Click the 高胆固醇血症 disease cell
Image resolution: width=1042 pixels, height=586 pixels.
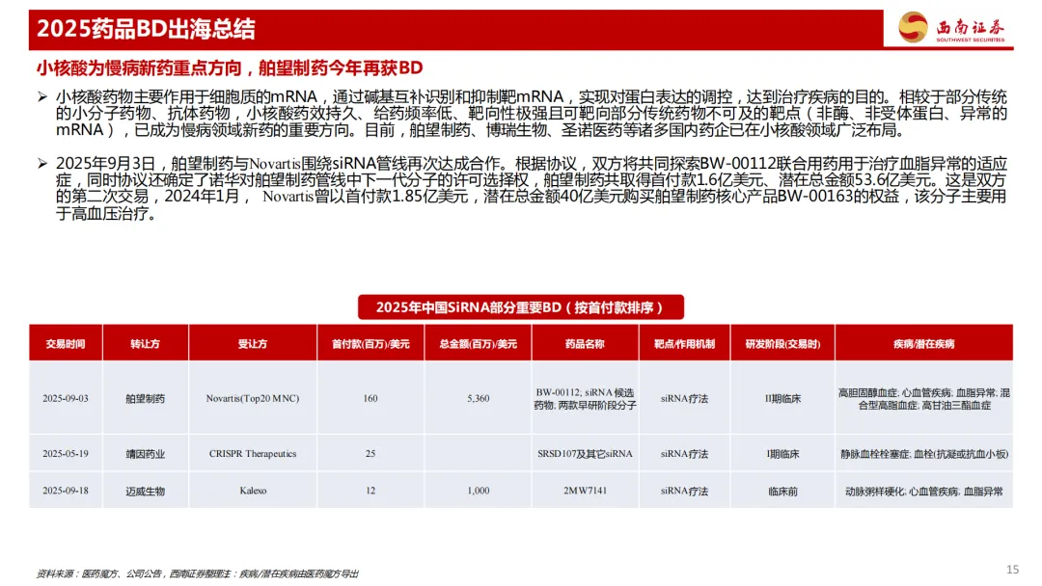pos(923,398)
